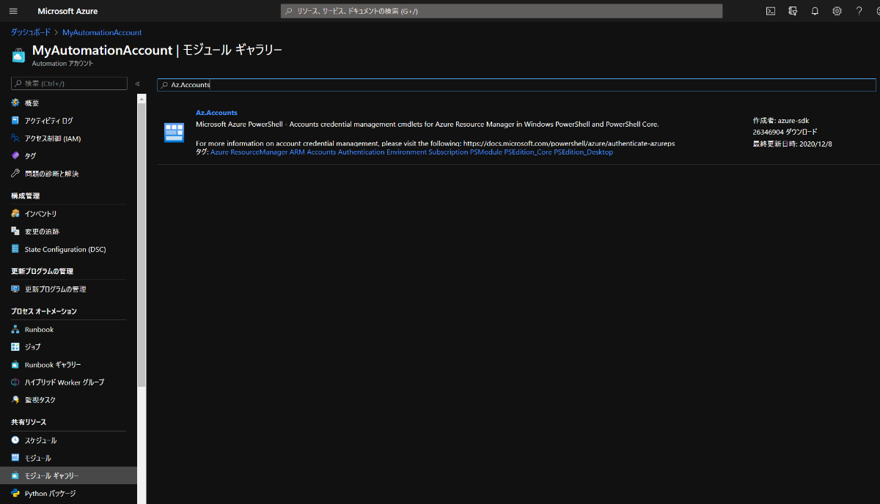Click the feedback smiley icon

coord(877,11)
